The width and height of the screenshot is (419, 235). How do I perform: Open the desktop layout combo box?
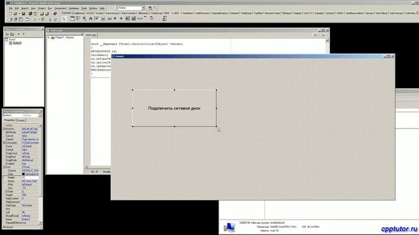click(143, 8)
